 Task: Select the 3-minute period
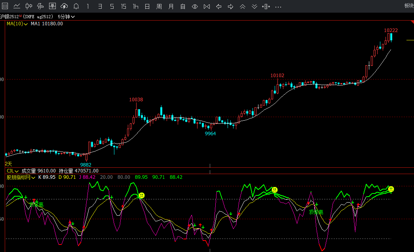coord(100,6)
